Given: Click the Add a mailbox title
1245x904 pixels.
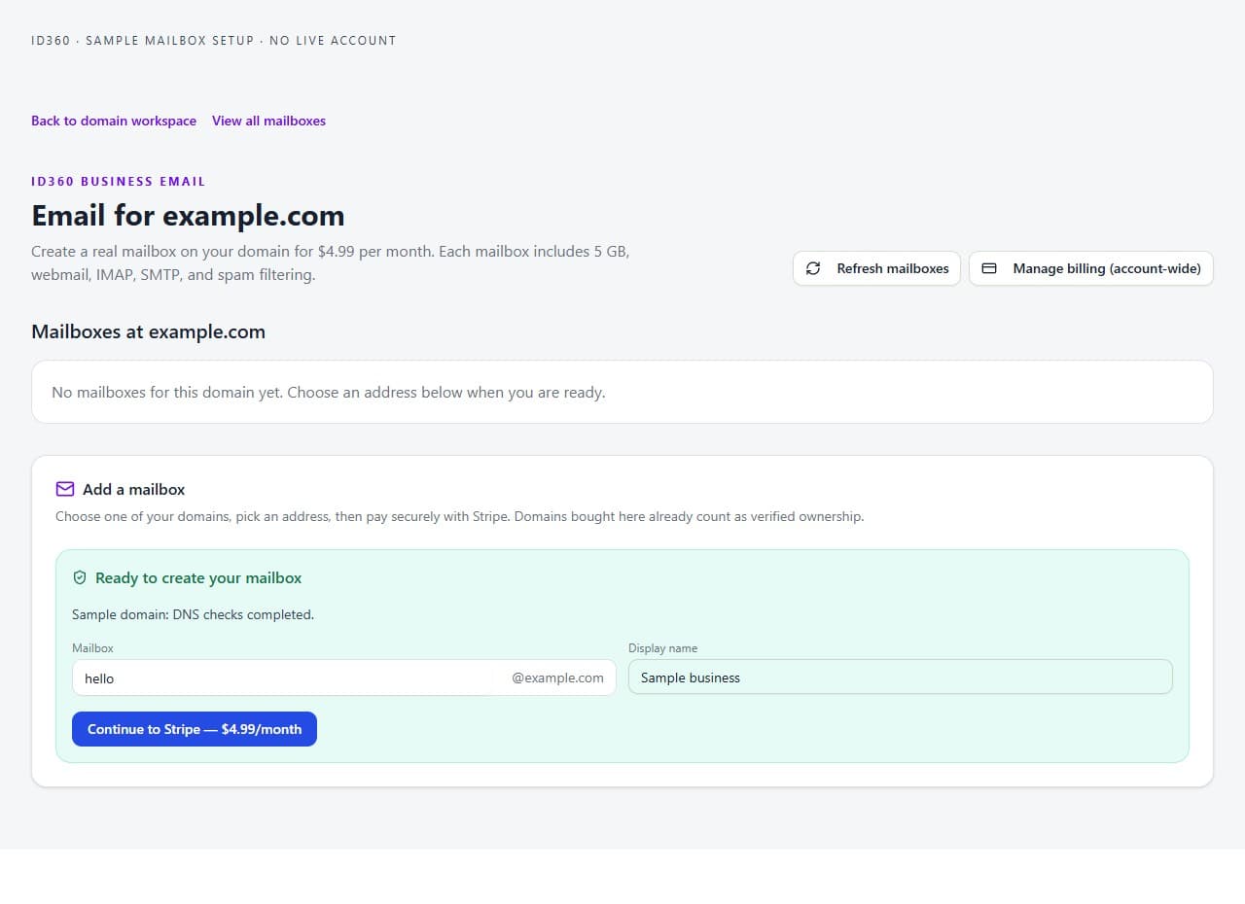Looking at the screenshot, I should (x=133, y=489).
